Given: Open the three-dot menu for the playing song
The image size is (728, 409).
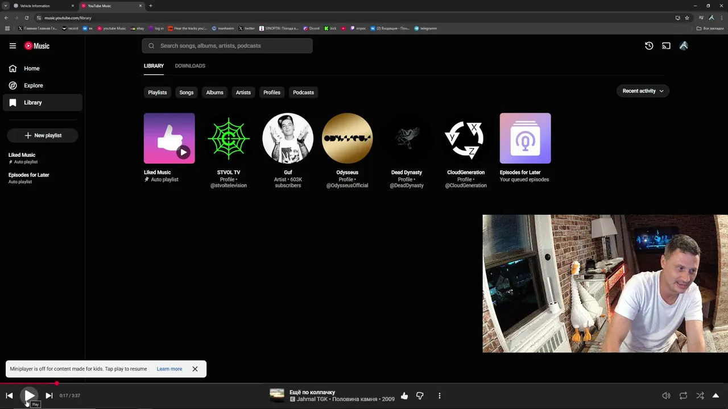Looking at the screenshot, I should (x=439, y=396).
